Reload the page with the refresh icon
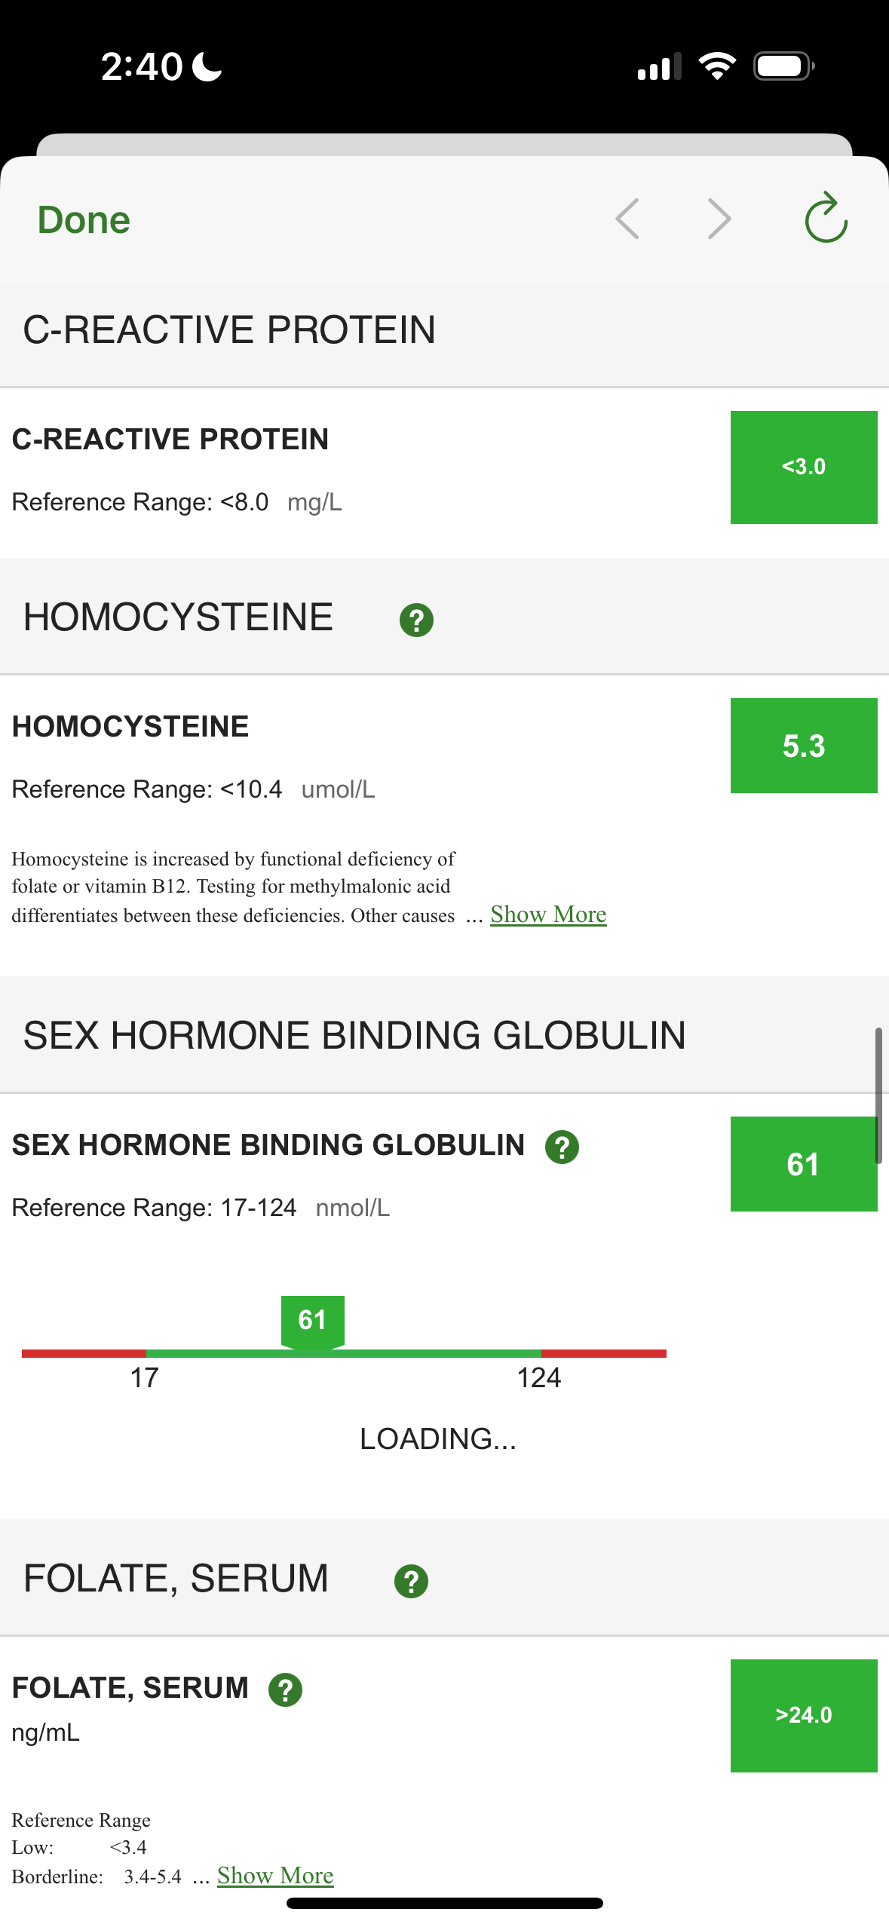The height and width of the screenshot is (1927, 889). 826,219
